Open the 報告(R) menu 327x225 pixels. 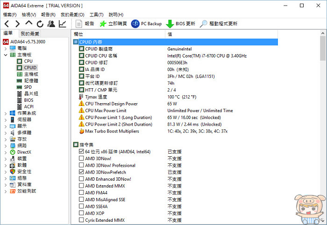coord(48,15)
